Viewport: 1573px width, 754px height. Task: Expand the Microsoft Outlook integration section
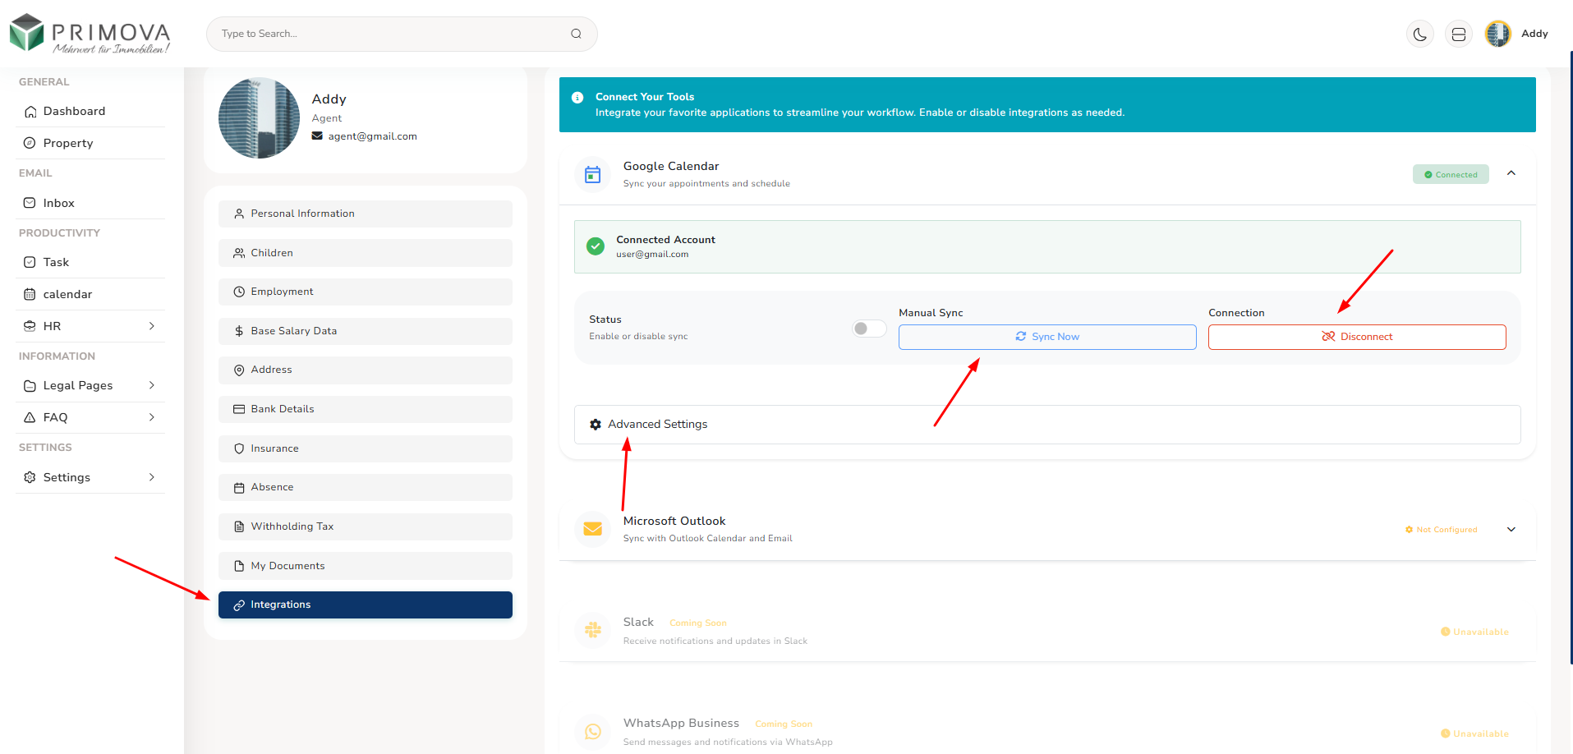coord(1511,529)
